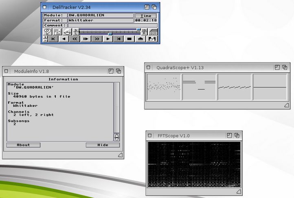Open the playlist icon in DeliTracker

point(57,32)
